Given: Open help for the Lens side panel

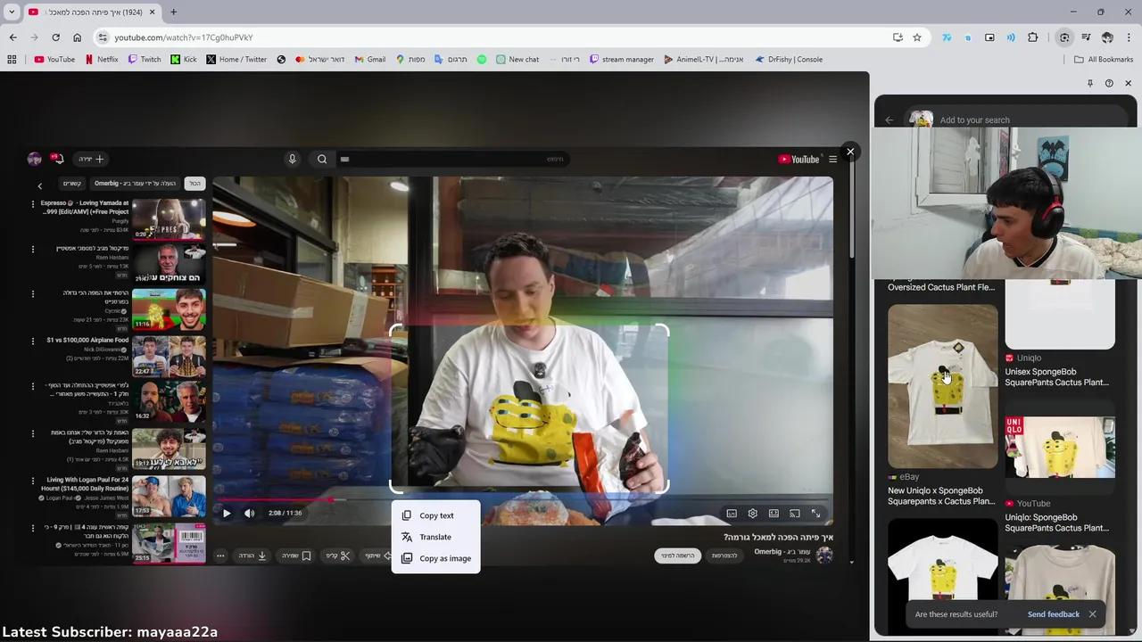Looking at the screenshot, I should (x=1109, y=83).
